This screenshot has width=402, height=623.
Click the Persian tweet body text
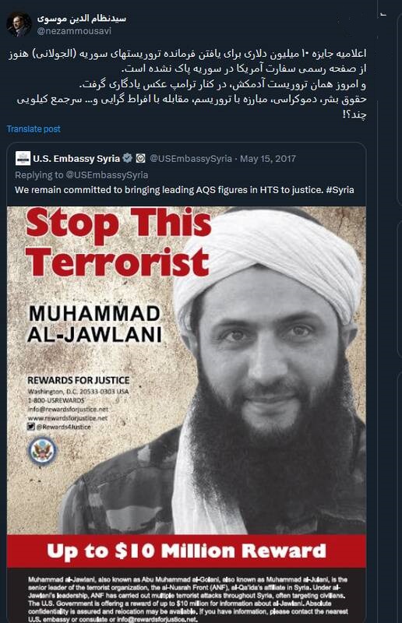(x=187, y=83)
